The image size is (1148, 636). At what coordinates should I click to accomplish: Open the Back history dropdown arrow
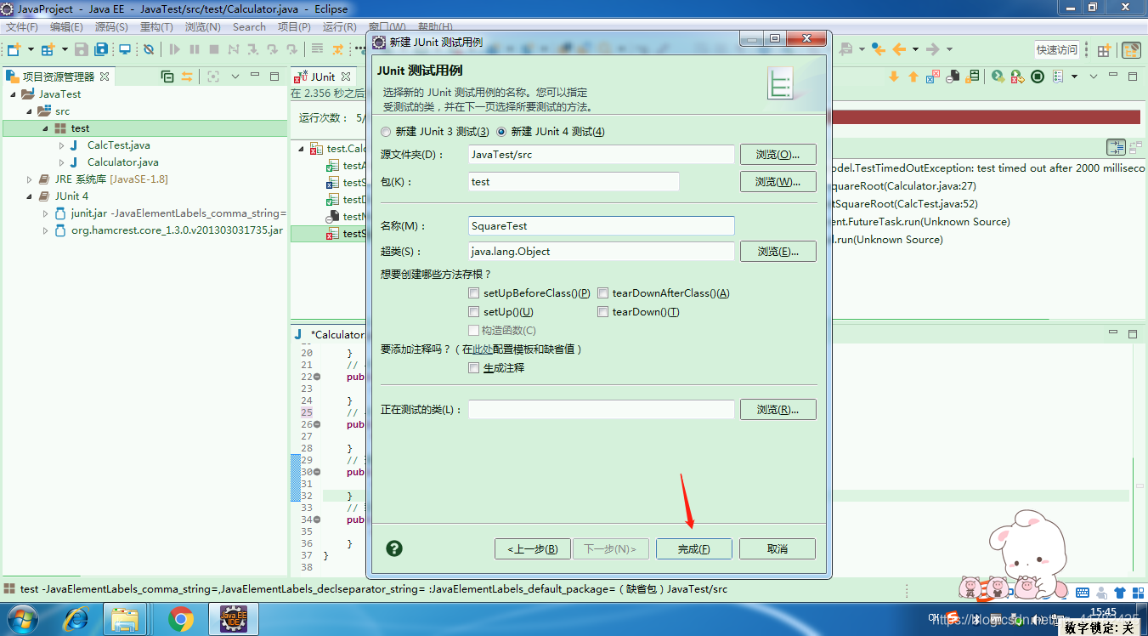pyautogui.click(x=913, y=49)
